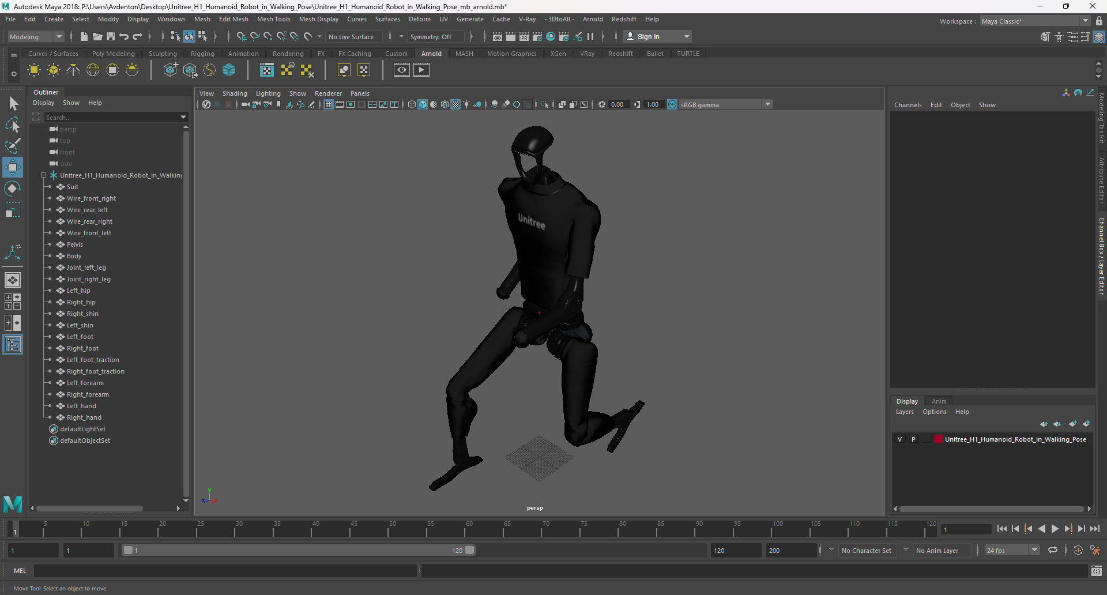1107x595 pixels.
Task: Open the Arnold RenderView eye icon
Action: coord(402,70)
